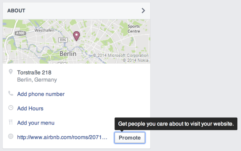This screenshot has width=241, height=151.
Task: Click the Berlin city label on the map
Action: pyautogui.click(x=68, y=54)
